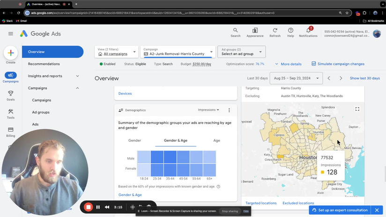This screenshot has width=386, height=217.
Task: Open the Slack bookmark
Action: tap(7, 21)
